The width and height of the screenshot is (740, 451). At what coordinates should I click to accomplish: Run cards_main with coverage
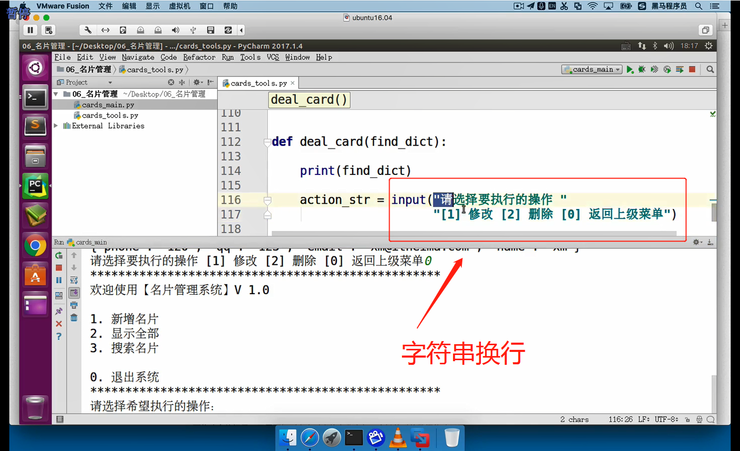pos(654,69)
